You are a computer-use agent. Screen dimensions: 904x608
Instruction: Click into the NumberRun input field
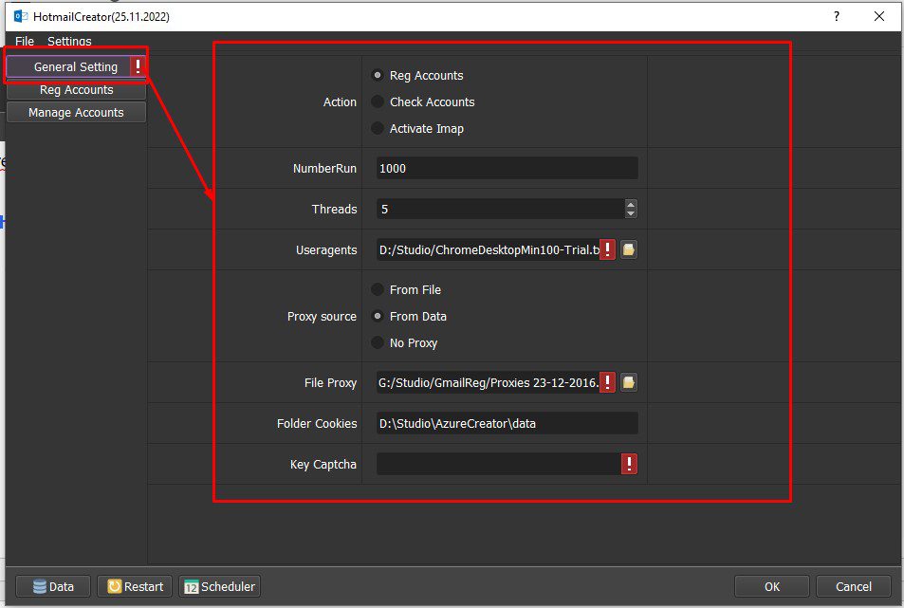point(507,168)
